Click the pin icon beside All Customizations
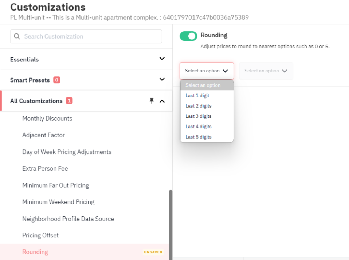The image size is (349, 260). 152,101
